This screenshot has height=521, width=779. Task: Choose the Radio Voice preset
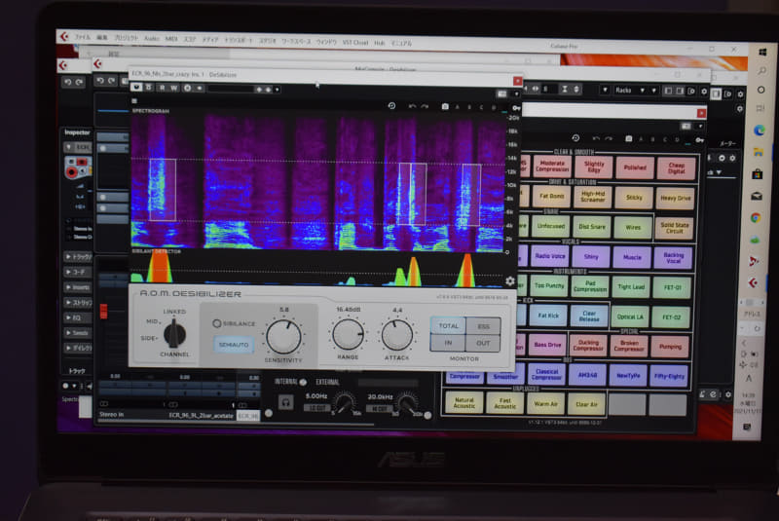click(550, 256)
